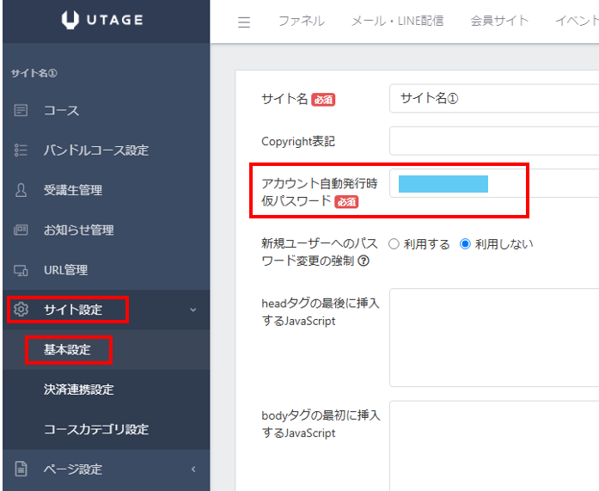Click the password-change help question icon

(x=364, y=261)
